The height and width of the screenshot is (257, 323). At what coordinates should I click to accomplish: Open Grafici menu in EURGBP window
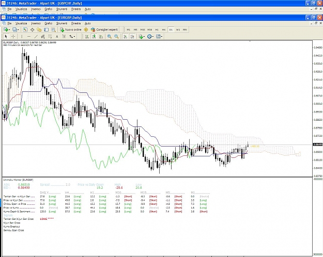coord(49,23)
